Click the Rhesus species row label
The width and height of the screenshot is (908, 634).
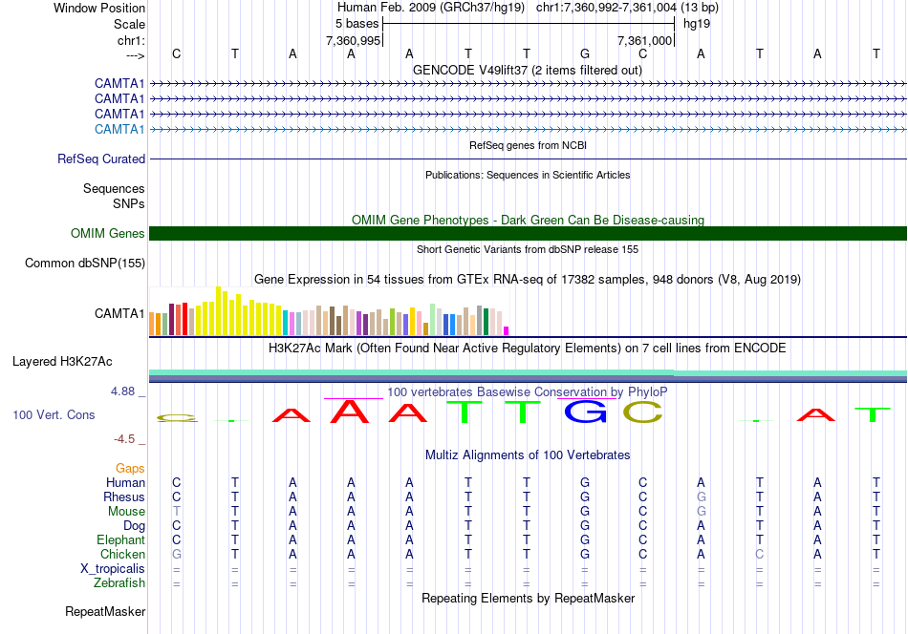[x=124, y=497]
